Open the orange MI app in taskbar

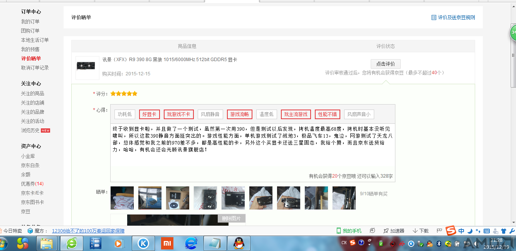(x=167, y=243)
